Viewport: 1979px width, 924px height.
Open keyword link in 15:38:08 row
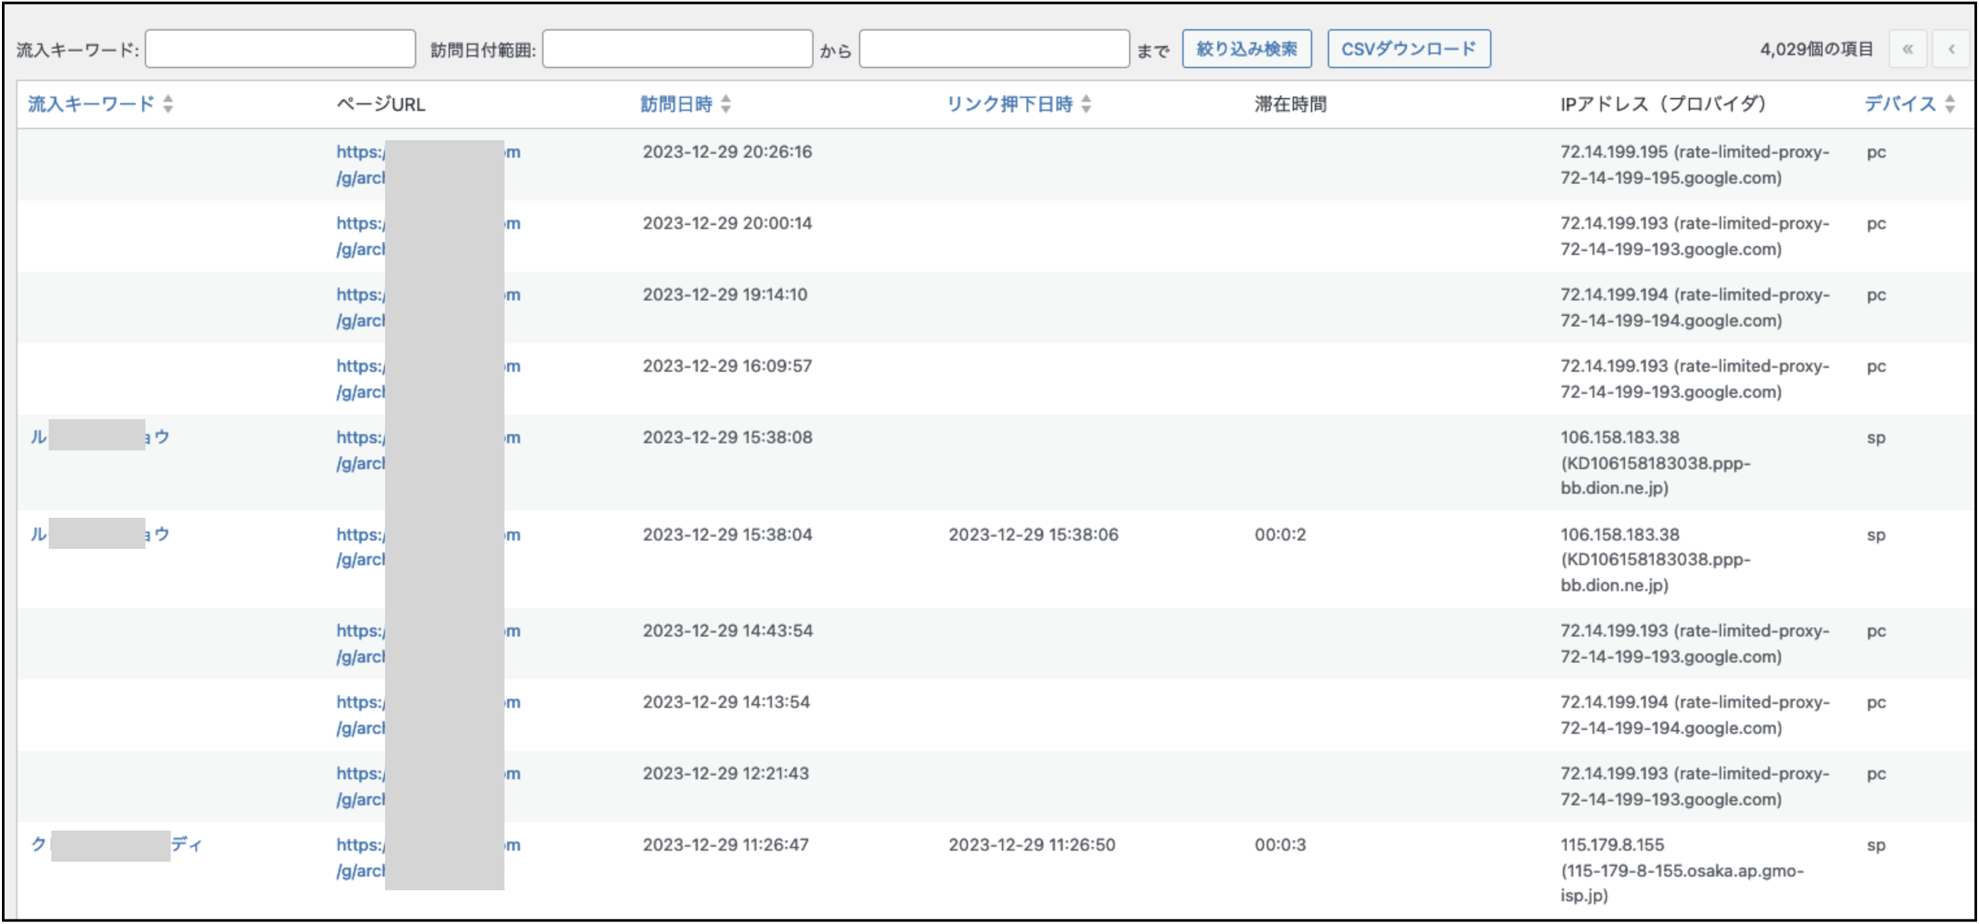point(158,437)
